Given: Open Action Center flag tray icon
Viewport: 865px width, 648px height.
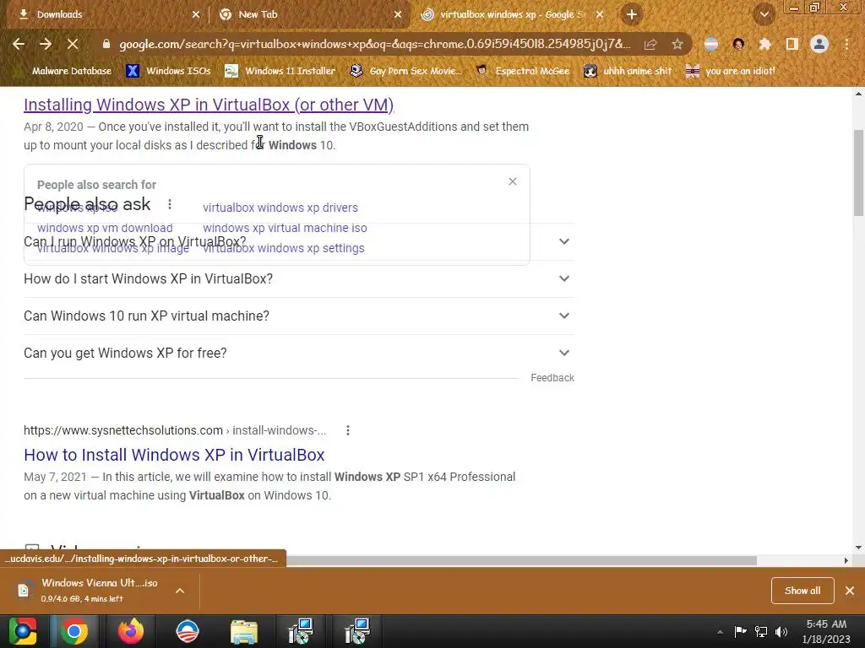Looking at the screenshot, I should [x=740, y=631].
